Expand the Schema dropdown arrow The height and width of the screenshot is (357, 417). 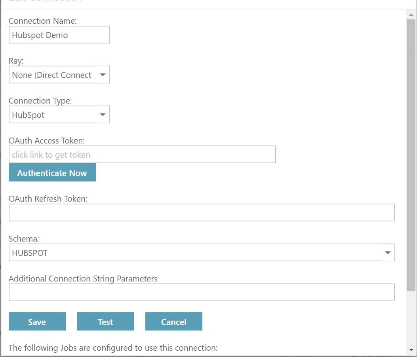click(x=388, y=252)
